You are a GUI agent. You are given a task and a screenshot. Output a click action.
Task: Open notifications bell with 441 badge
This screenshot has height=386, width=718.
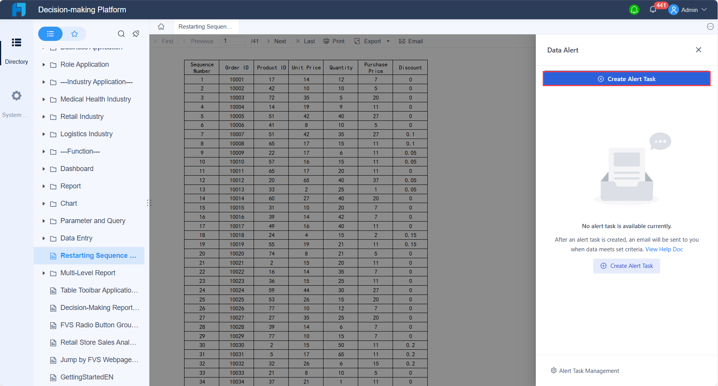click(x=653, y=10)
